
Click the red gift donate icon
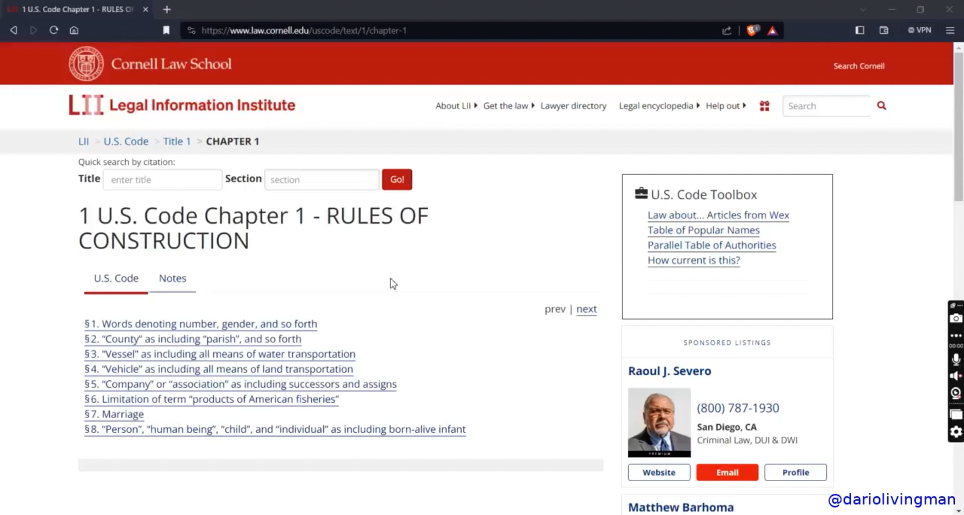(764, 106)
